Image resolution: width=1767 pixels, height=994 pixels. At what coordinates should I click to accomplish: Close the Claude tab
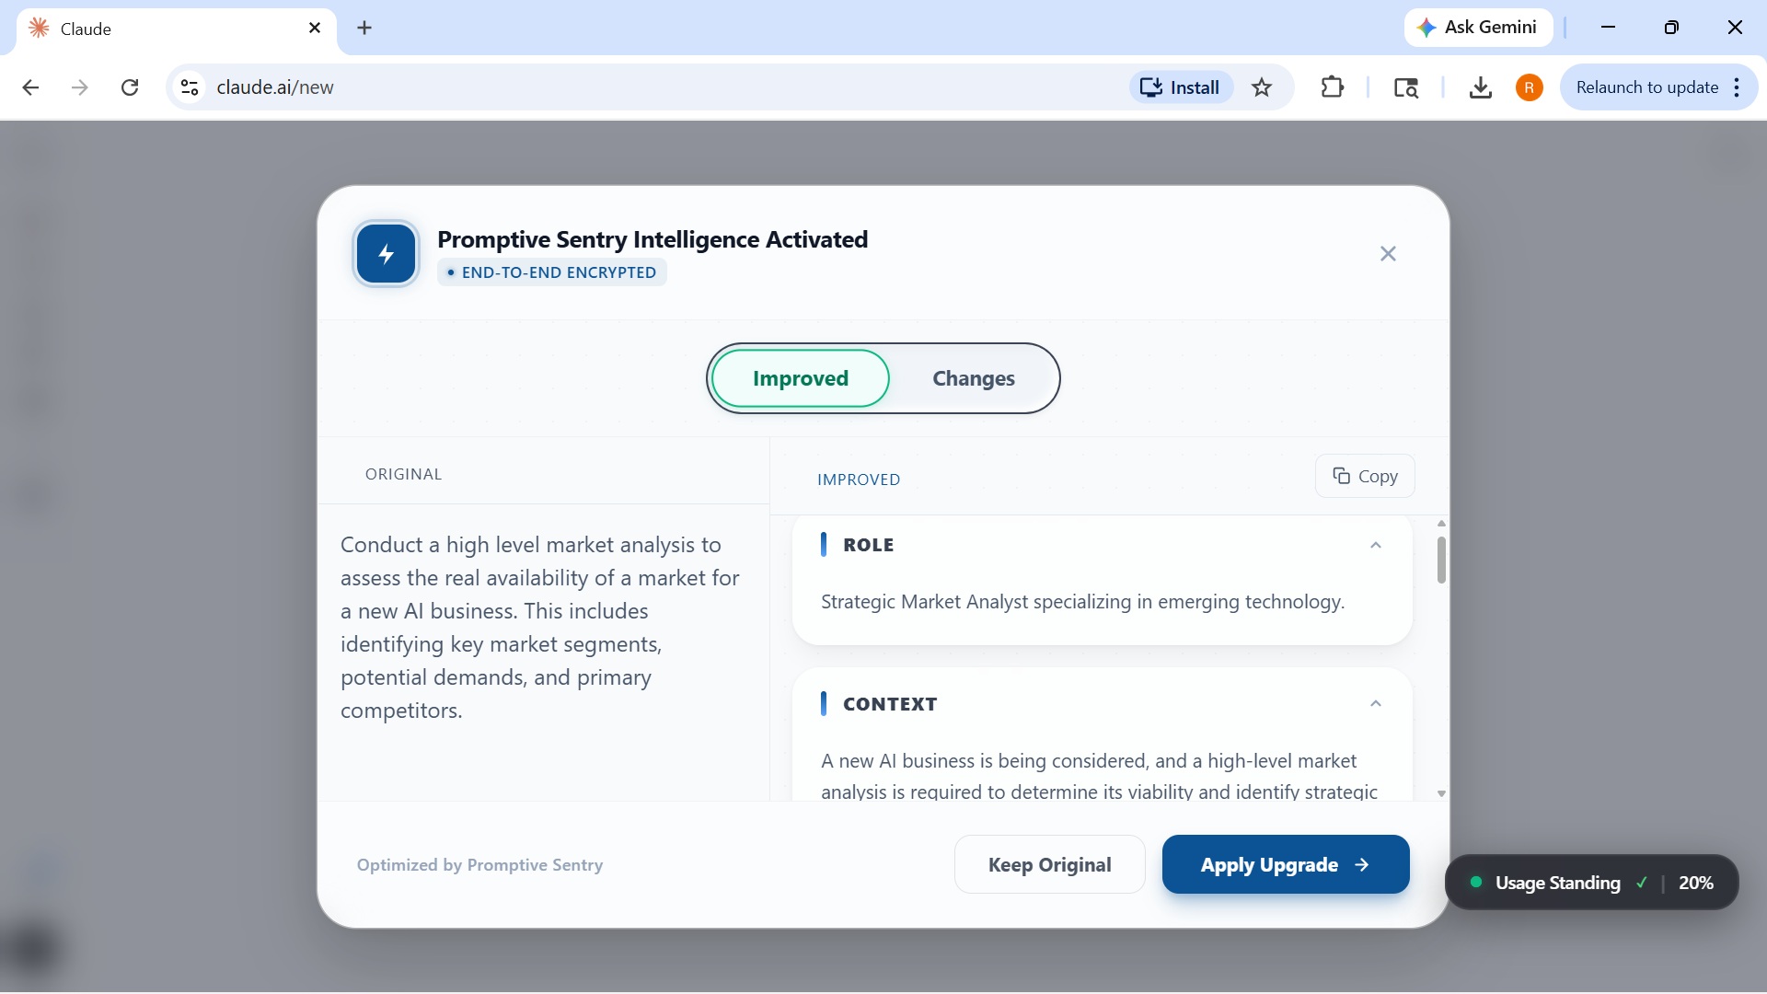pyautogui.click(x=315, y=29)
